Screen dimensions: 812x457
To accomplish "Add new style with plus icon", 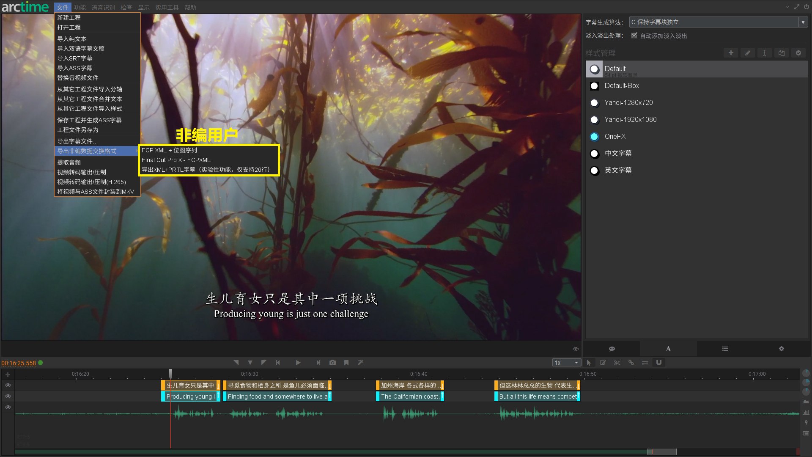I will click(x=731, y=53).
